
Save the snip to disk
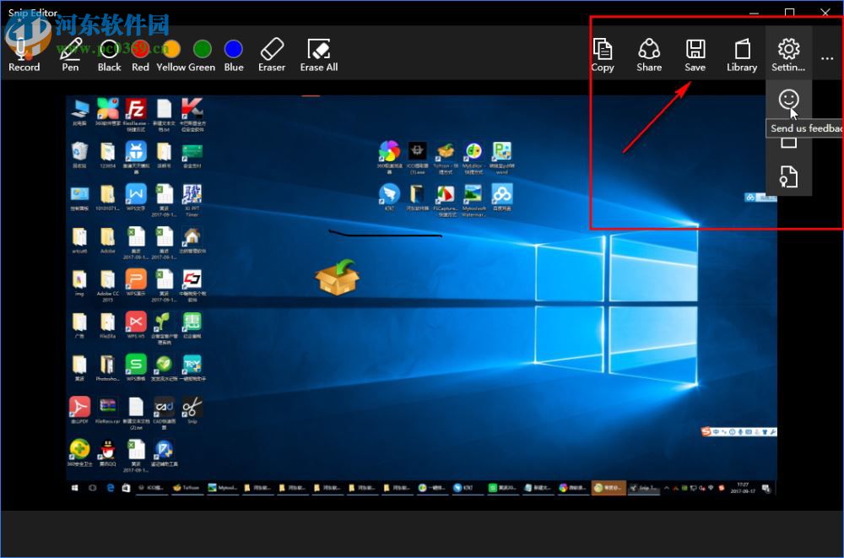click(x=695, y=54)
